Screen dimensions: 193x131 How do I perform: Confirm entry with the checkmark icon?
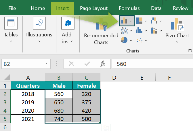(x=87, y=64)
